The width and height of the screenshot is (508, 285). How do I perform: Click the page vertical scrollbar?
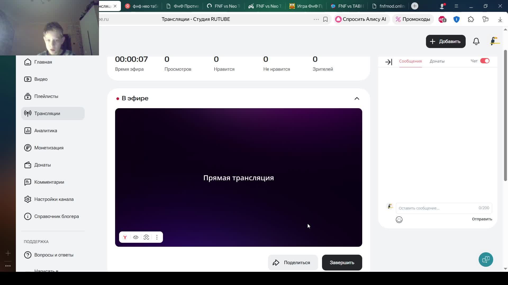point(505,116)
